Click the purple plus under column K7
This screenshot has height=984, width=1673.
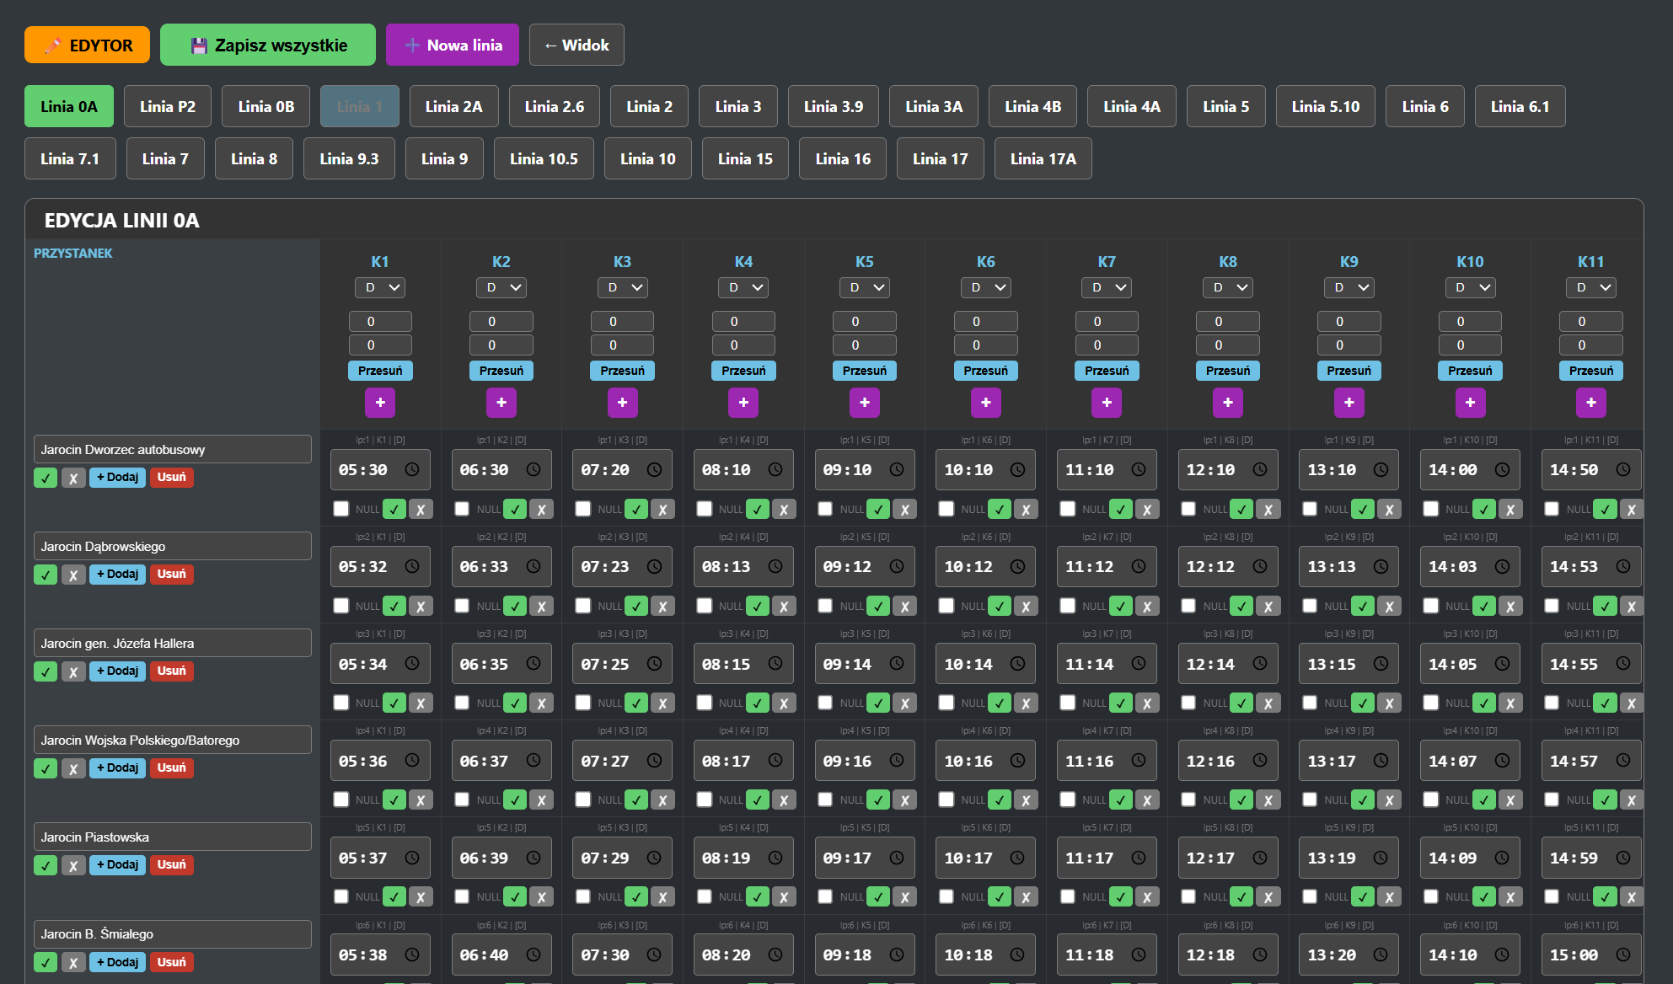click(x=1107, y=403)
